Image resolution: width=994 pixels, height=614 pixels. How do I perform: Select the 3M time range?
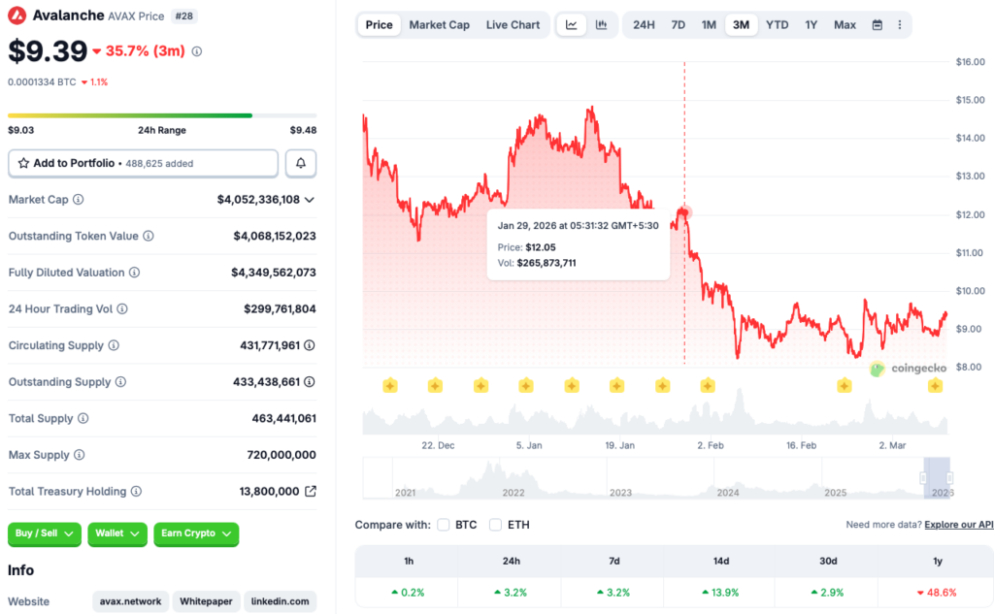tap(741, 24)
